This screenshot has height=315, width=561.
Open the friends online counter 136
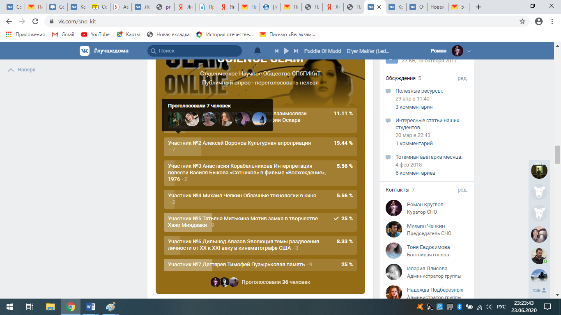539,290
